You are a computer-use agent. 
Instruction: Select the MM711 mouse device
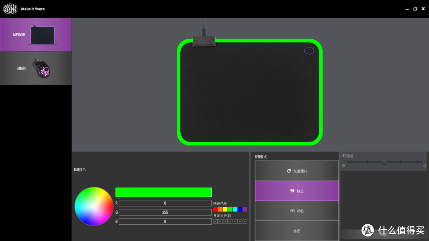coord(36,68)
